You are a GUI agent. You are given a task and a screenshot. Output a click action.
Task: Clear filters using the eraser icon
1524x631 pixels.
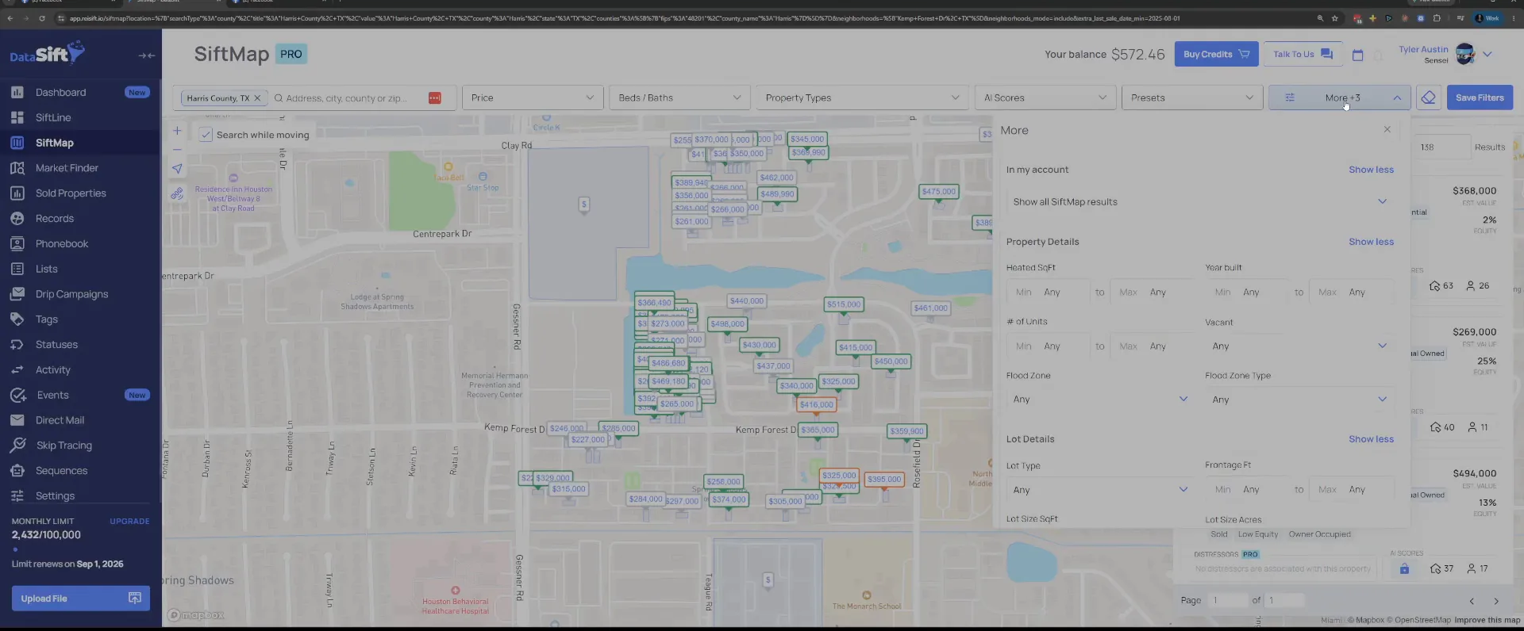coord(1429,98)
